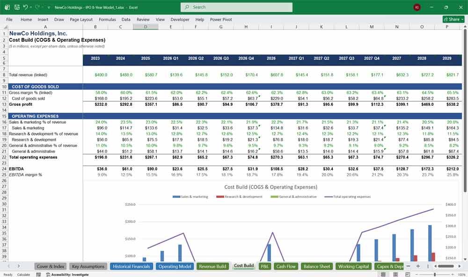Open the Balance Sheet tab
Screen dimensions: 468x277
[317, 266]
